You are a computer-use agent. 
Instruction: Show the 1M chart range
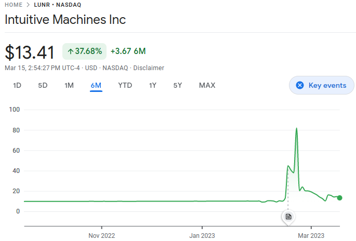(x=69, y=85)
